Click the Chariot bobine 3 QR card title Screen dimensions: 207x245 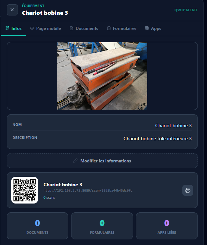(63, 185)
